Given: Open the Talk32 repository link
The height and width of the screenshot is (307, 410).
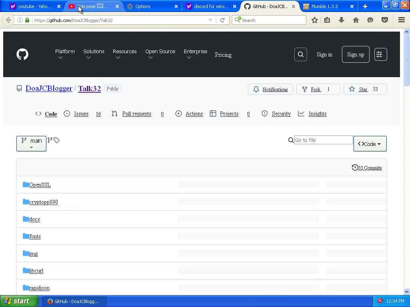Looking at the screenshot, I should click(x=89, y=89).
